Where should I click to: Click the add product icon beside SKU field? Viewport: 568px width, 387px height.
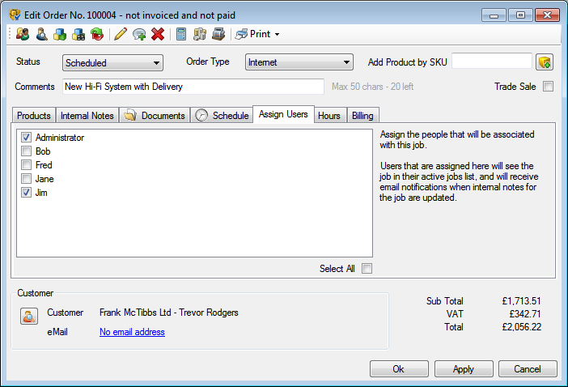click(545, 62)
